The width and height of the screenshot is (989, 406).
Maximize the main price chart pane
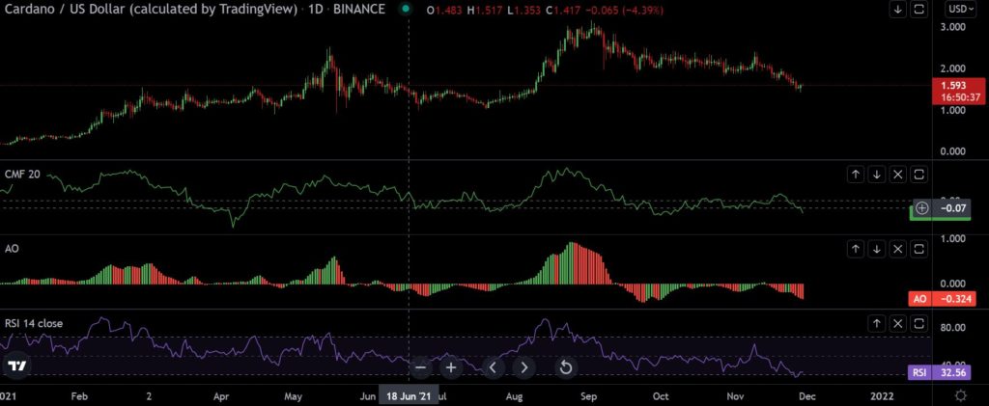point(919,10)
